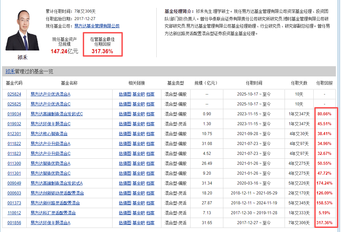Select the 147.24亿元 total asset value
Image resolution: width=341 pixels, height=232 pixels.
click(x=64, y=52)
